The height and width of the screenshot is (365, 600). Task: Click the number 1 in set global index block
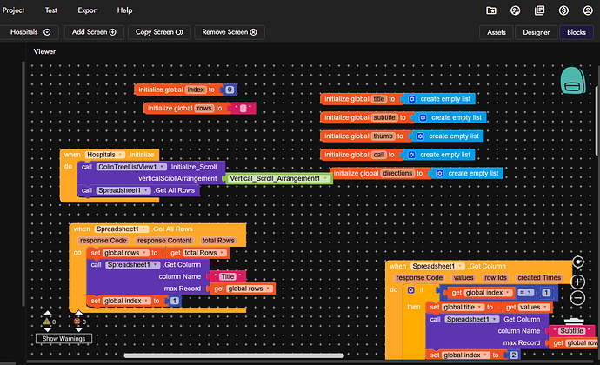click(175, 301)
